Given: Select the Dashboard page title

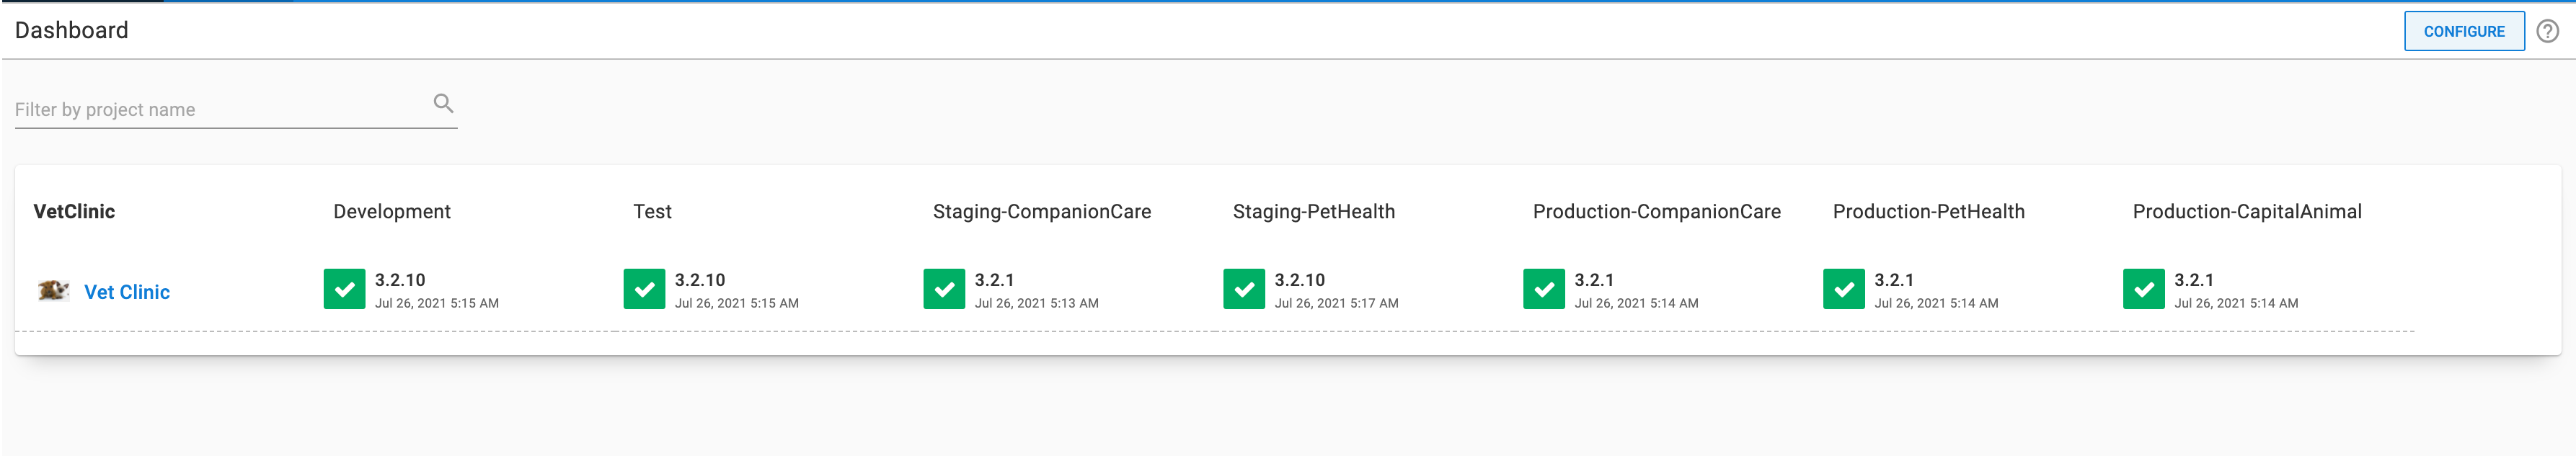Looking at the screenshot, I should click(71, 31).
